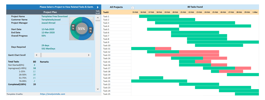265x100 pixels.
Task: Click the Tasks Scroll thumb handle
Action: click(x=98, y=21)
